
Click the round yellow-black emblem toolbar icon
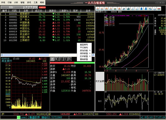115,9
